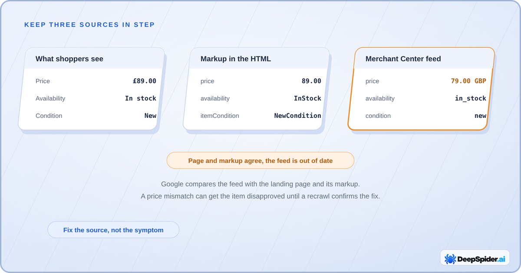The image size is (521, 273).
Task: Click the DeepSpider.ai brand name text
Action: (x=481, y=259)
